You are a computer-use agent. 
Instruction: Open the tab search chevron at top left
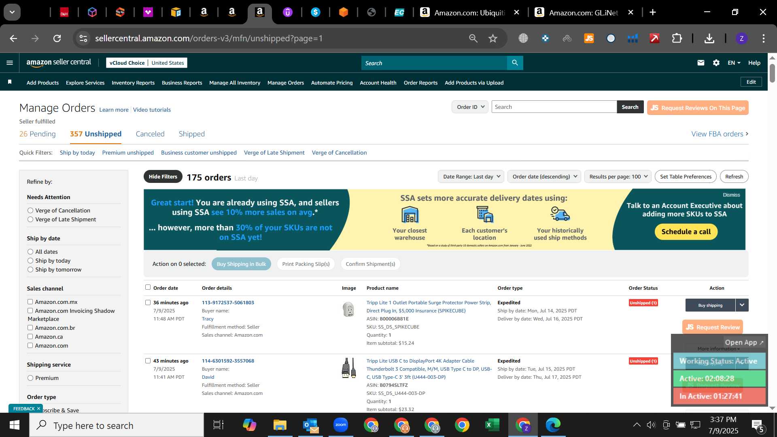(12, 12)
